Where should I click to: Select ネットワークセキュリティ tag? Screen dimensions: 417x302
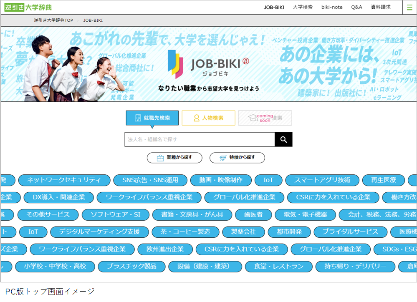(x=64, y=180)
